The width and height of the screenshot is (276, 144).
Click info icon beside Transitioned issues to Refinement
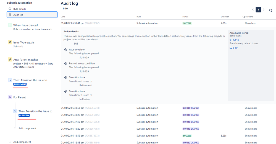coord(66,77)
